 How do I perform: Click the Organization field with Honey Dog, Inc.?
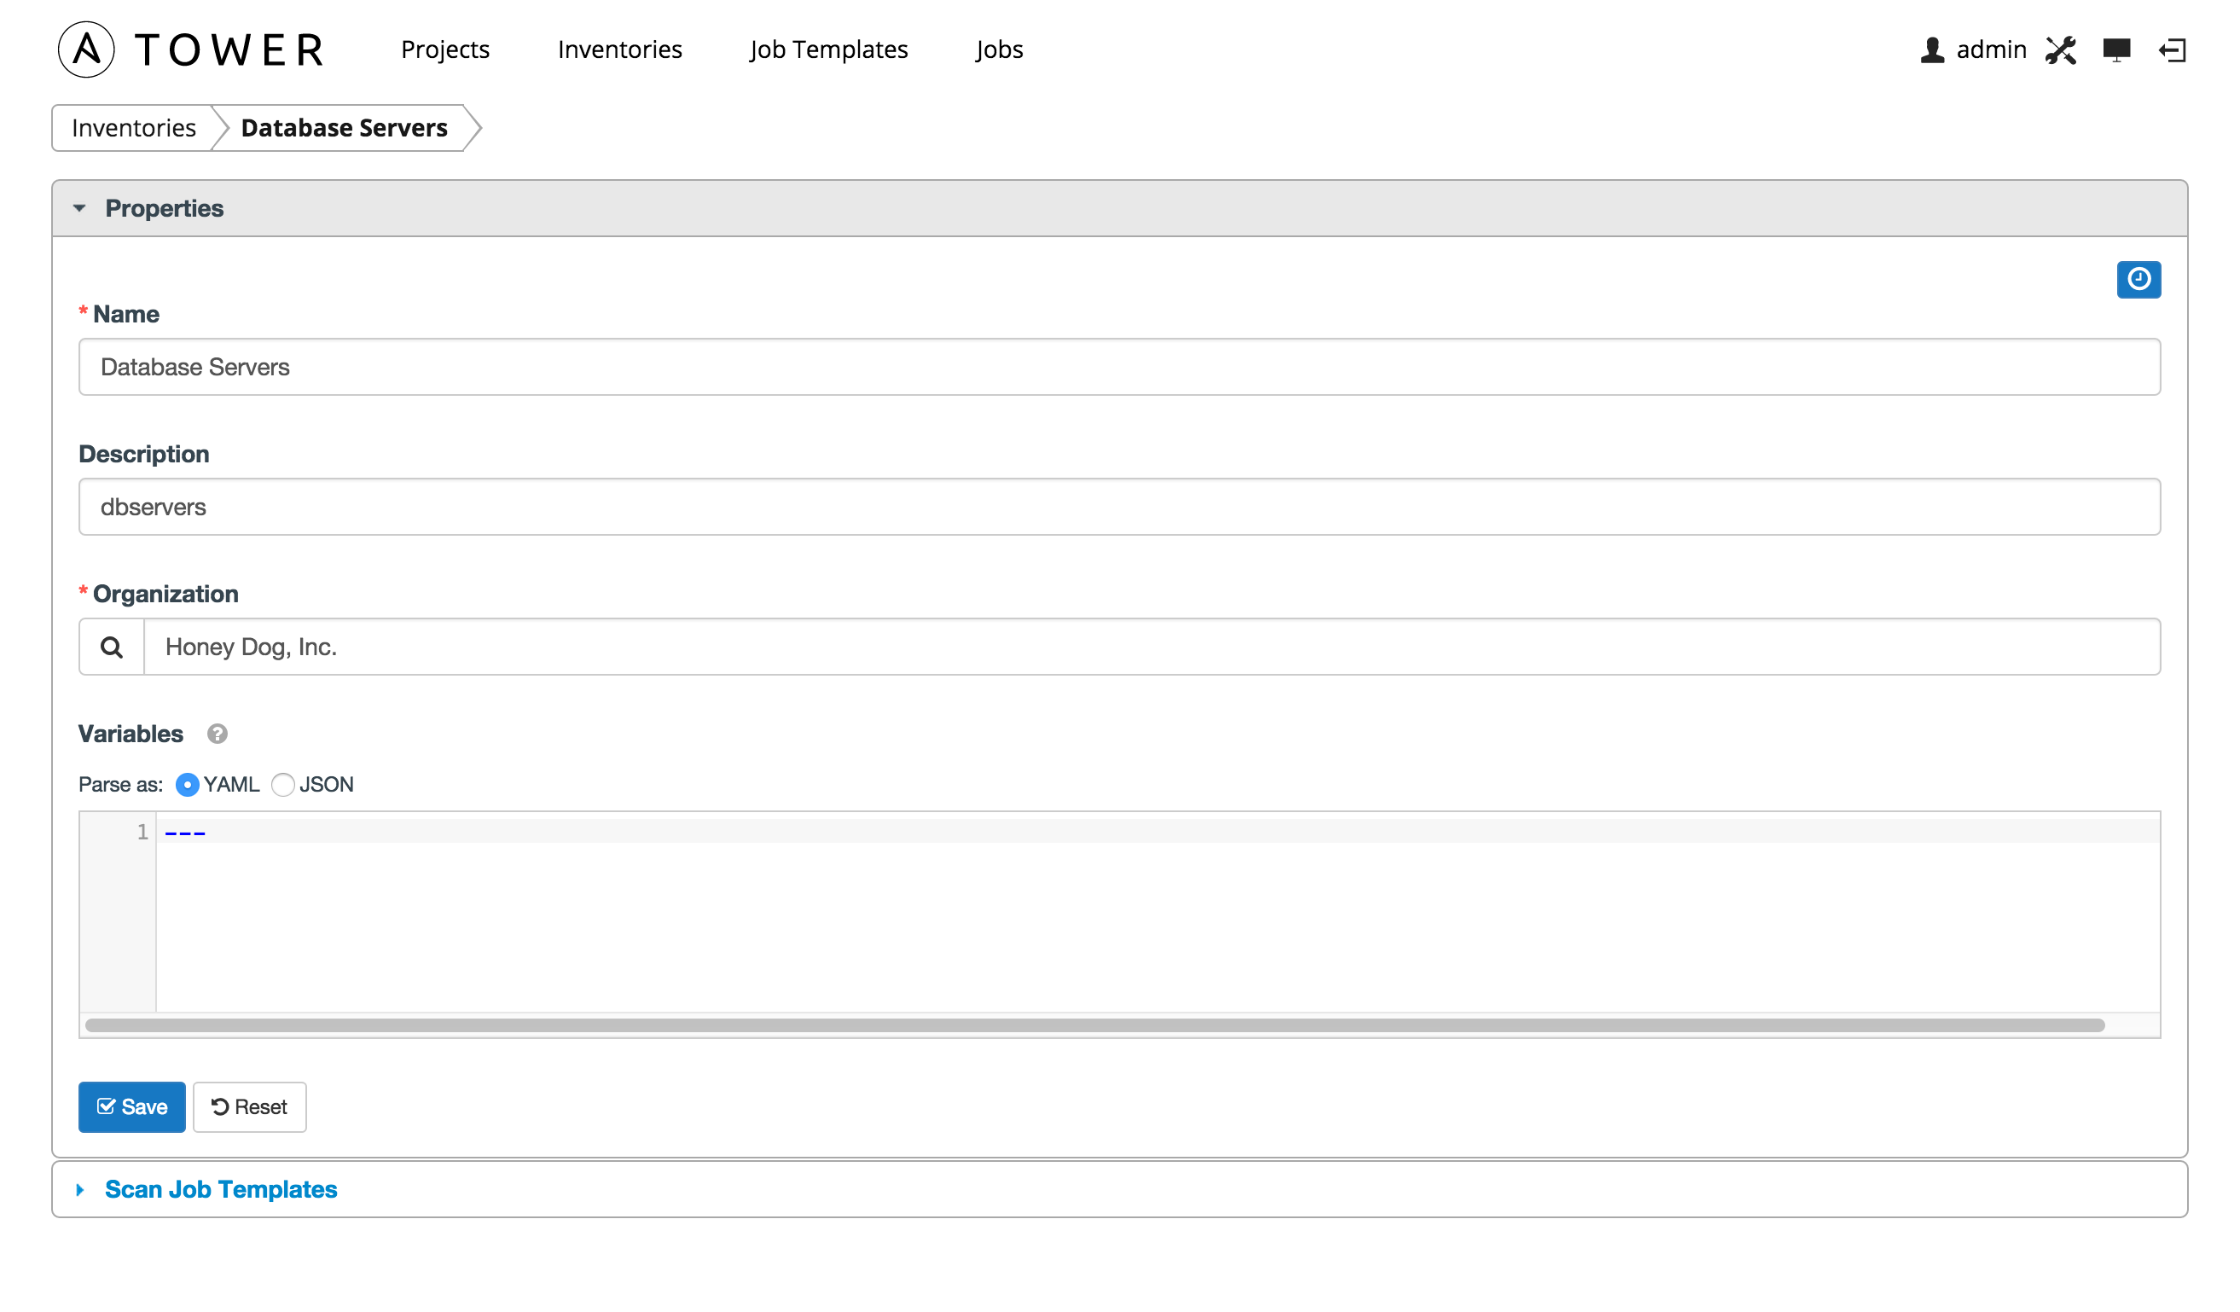pyautogui.click(x=1152, y=647)
